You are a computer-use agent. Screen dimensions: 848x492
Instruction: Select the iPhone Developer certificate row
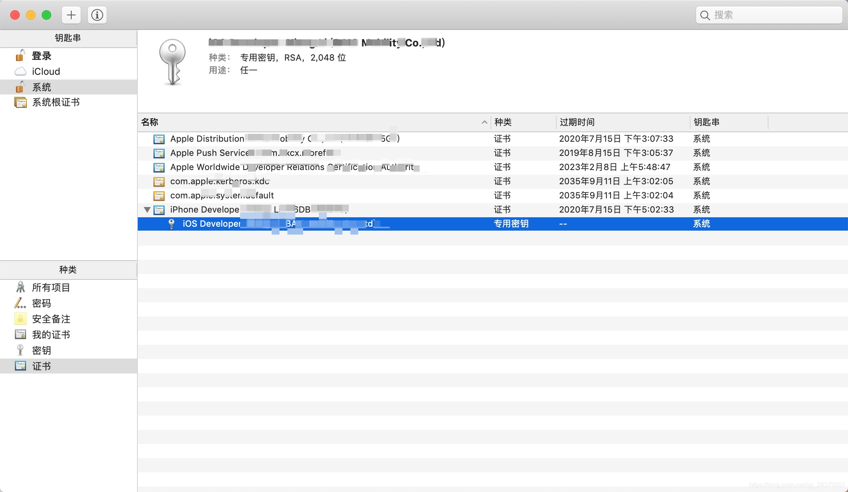tap(493, 209)
